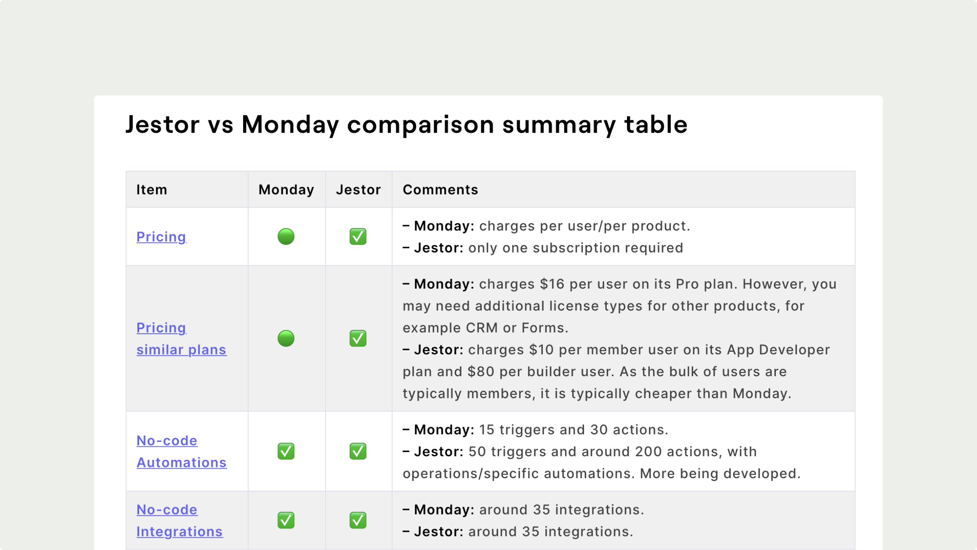This screenshot has width=977, height=550.
Task: Follow the No-code Automations link
Action: tap(182, 451)
